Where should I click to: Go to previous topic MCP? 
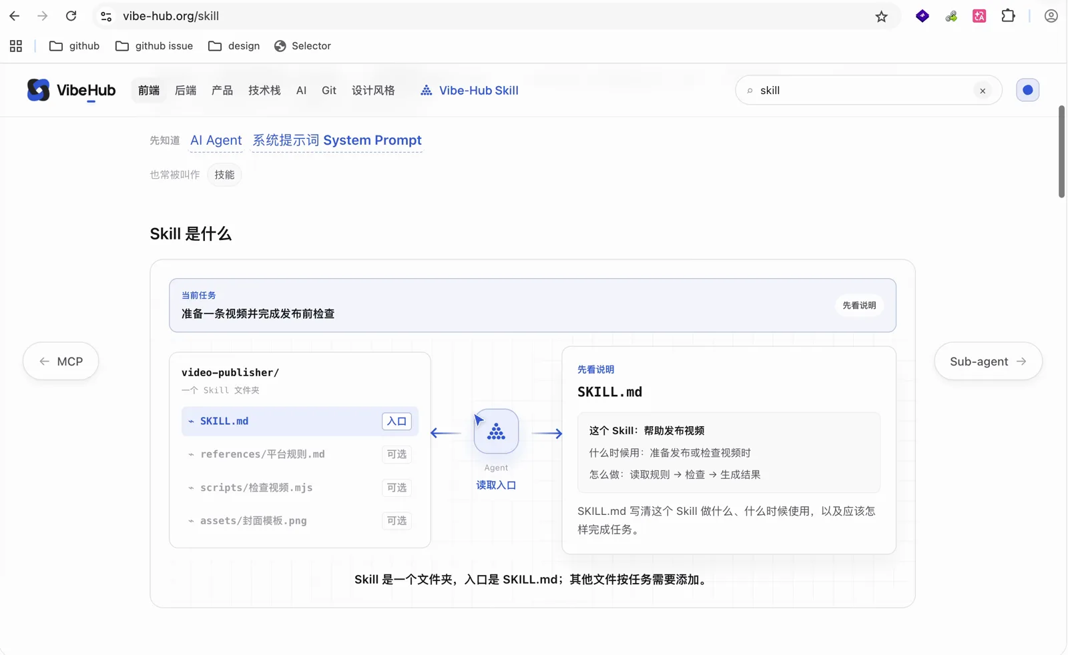point(61,362)
